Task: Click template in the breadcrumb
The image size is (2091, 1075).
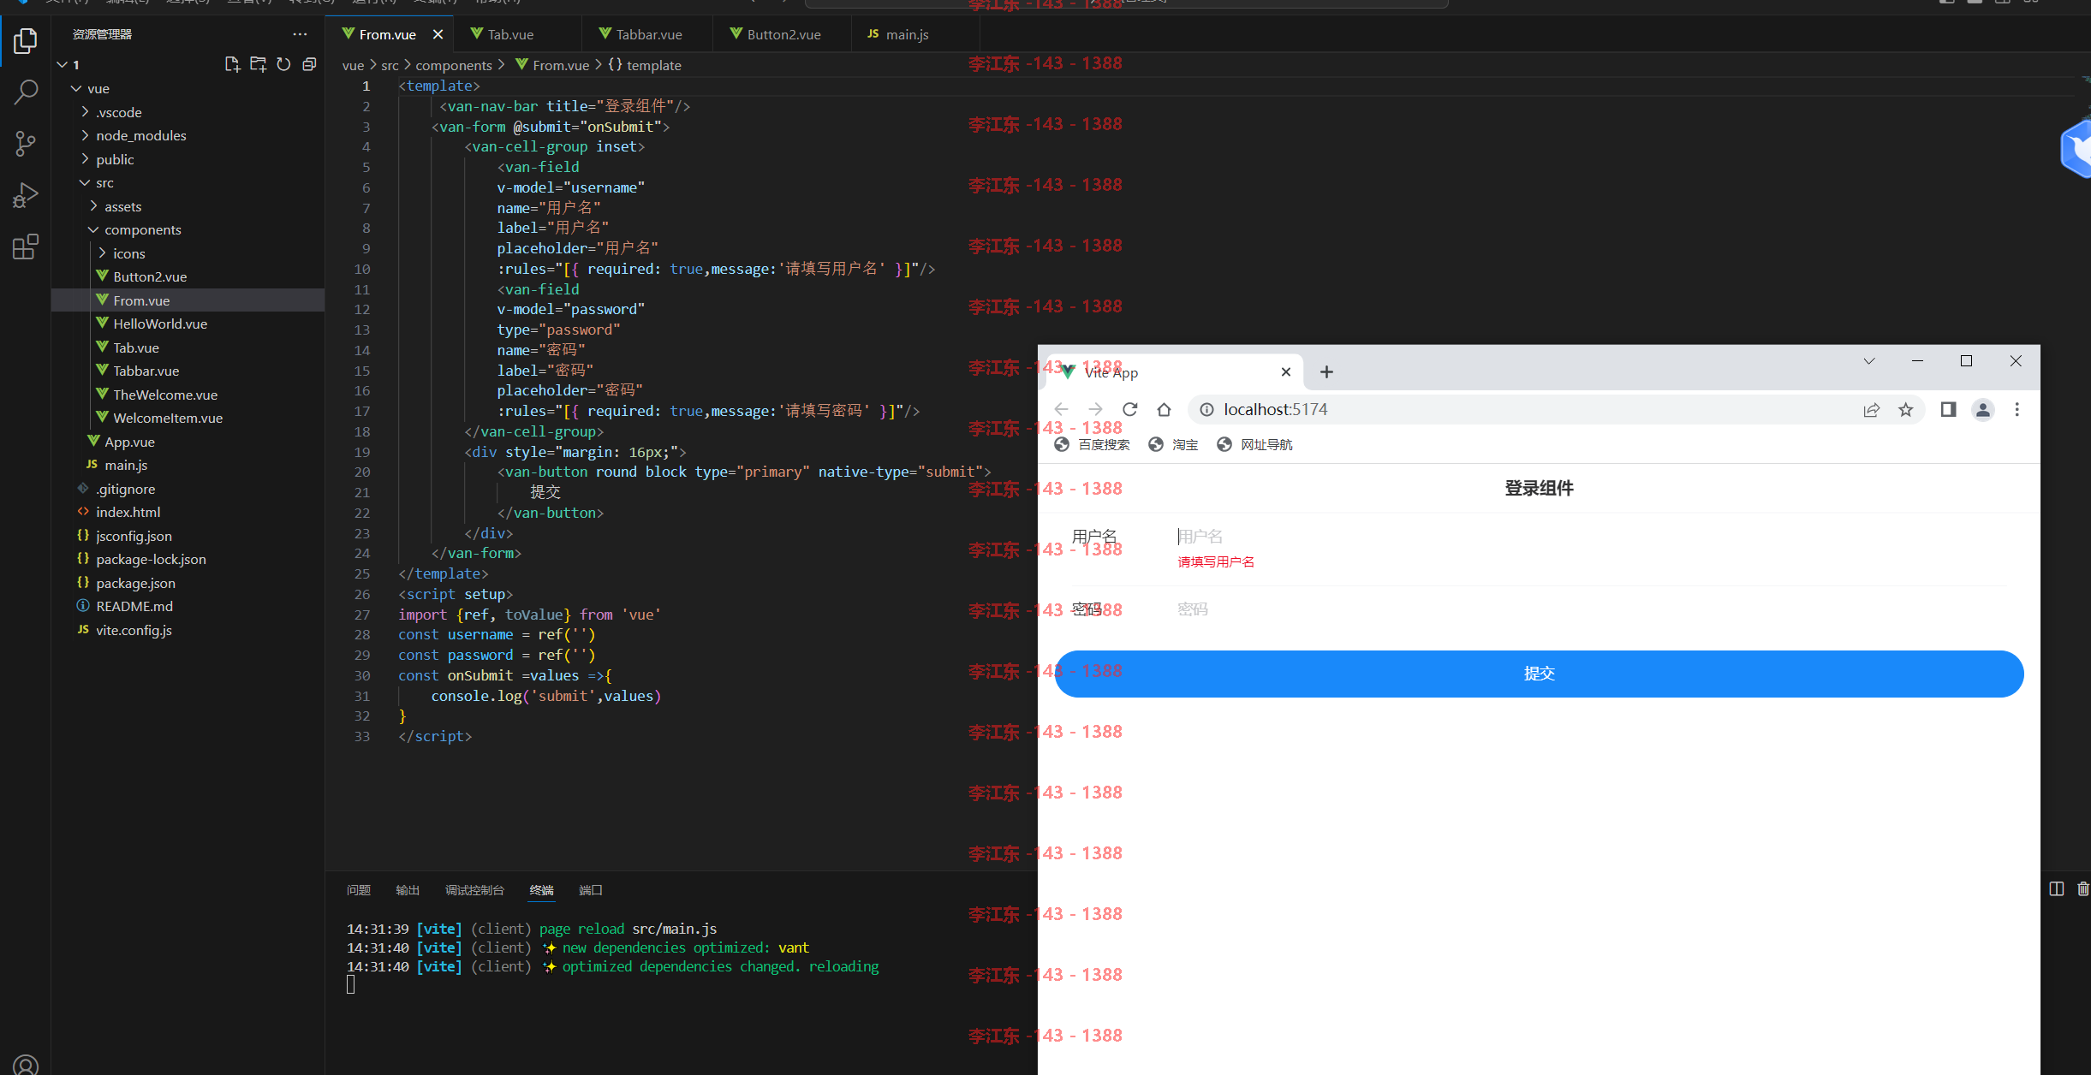Action: (x=653, y=65)
